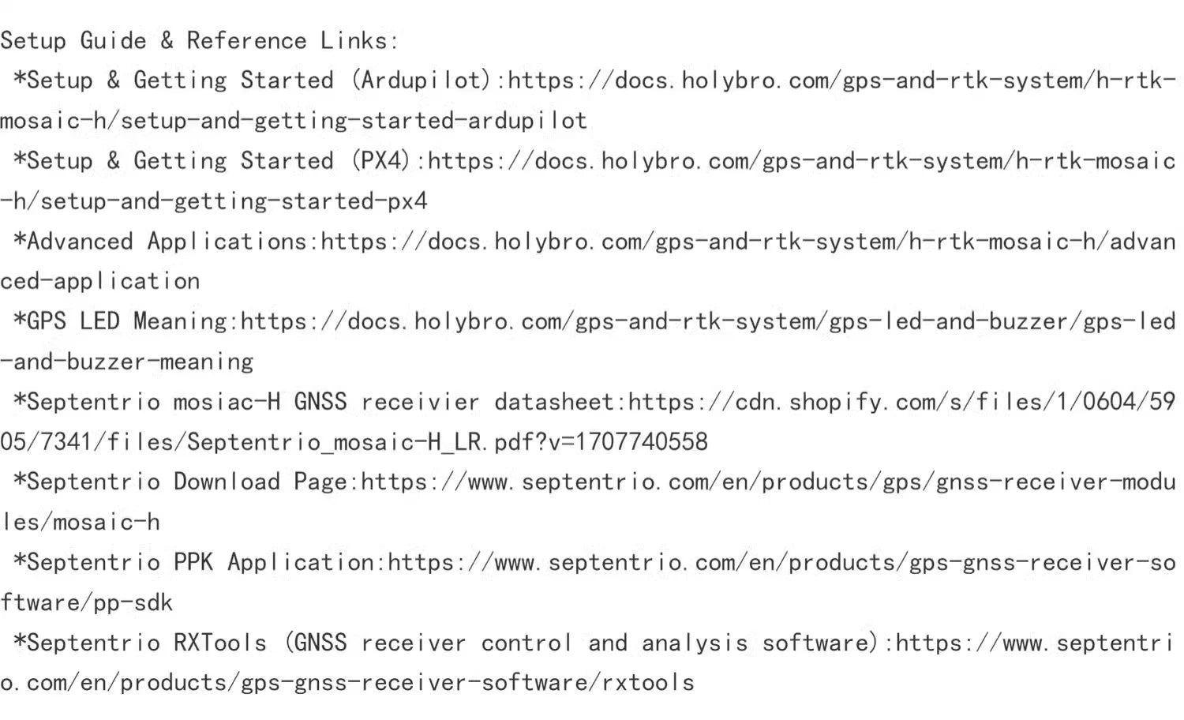Open the Advanced Applications holybro URL

(747, 242)
